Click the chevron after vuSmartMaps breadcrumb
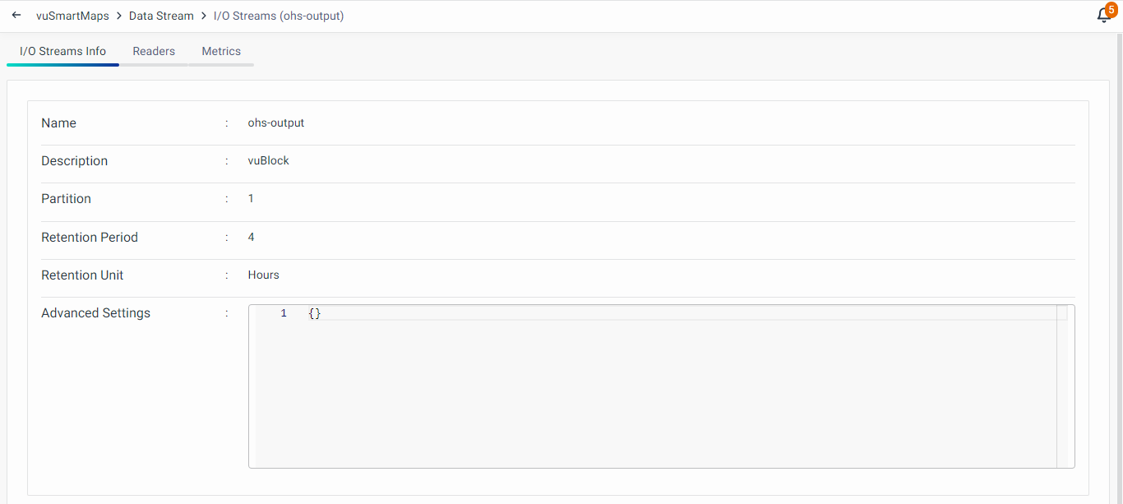The image size is (1123, 504). coord(119,16)
